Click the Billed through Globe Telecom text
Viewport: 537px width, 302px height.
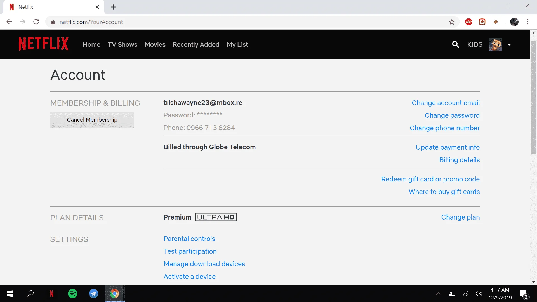pos(209,147)
